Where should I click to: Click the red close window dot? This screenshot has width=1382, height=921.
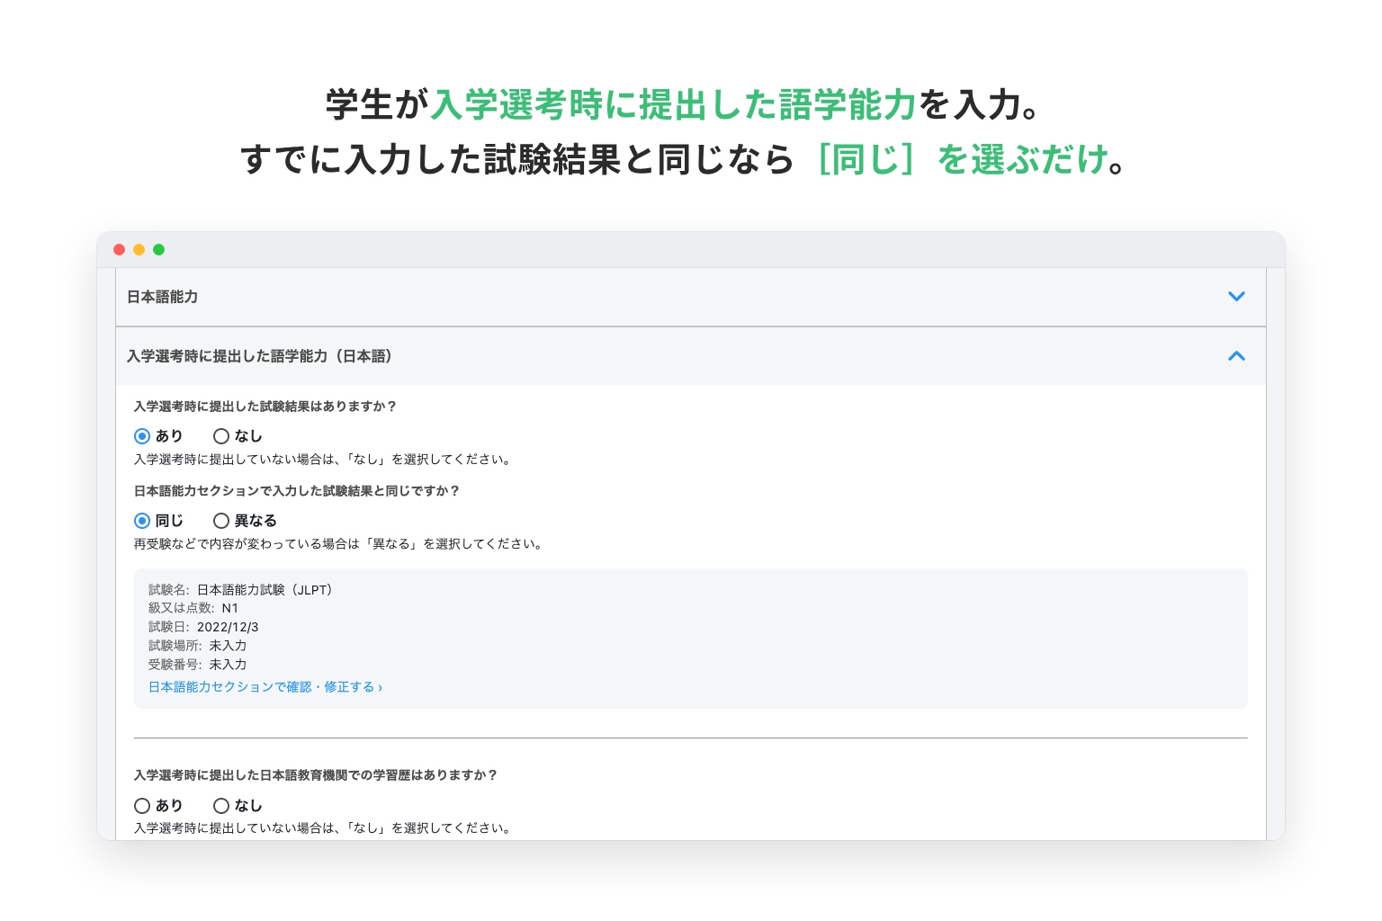(x=119, y=250)
